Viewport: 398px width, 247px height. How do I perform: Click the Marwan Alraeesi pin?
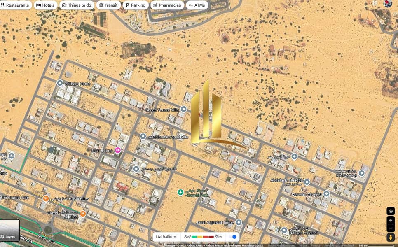[326, 194]
